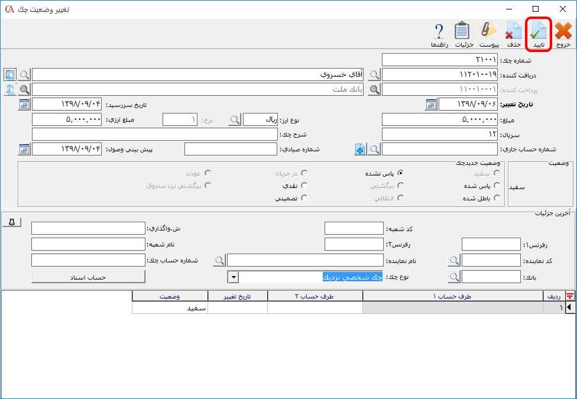Select the پاس شده radio button
The width and height of the screenshot is (577, 399).
(496, 186)
